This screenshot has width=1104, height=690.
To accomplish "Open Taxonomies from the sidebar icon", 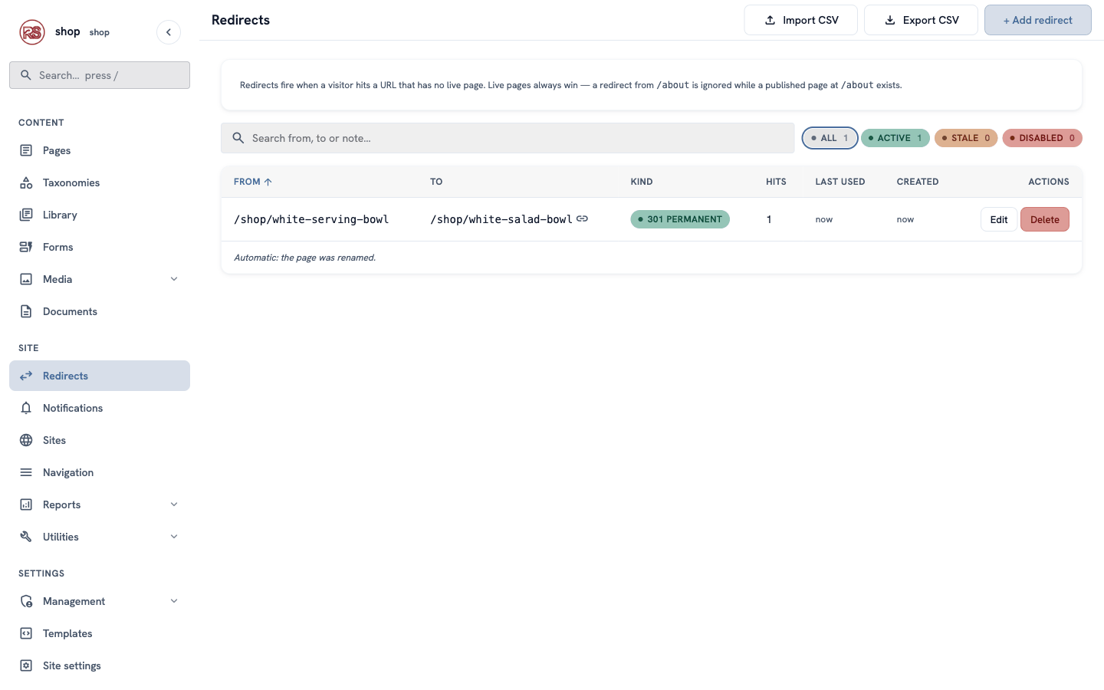I will click(x=26, y=182).
